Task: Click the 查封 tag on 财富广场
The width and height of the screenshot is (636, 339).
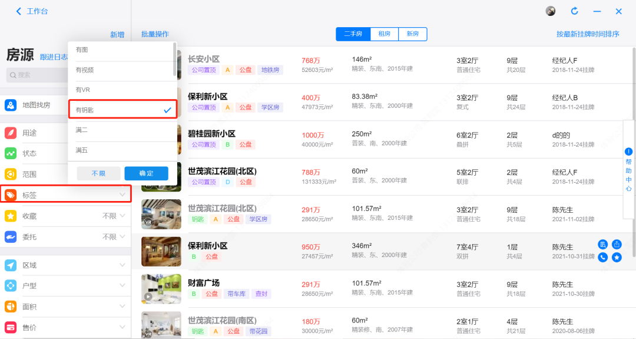Action: (261, 294)
